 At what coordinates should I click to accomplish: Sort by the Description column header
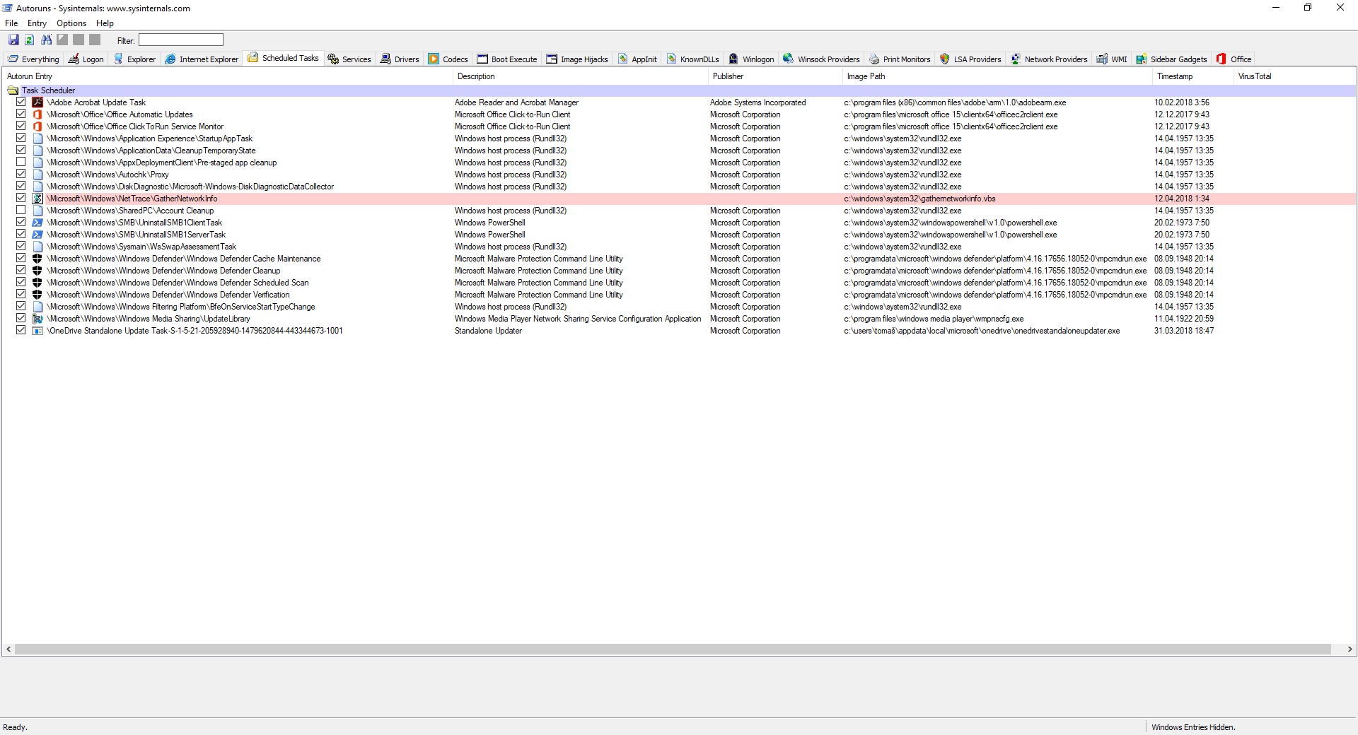coord(580,76)
